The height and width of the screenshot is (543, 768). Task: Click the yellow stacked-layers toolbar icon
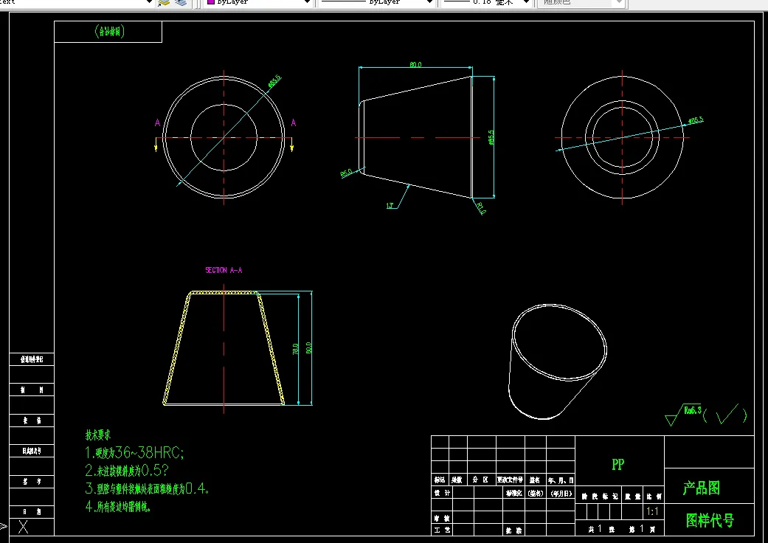[164, 2]
